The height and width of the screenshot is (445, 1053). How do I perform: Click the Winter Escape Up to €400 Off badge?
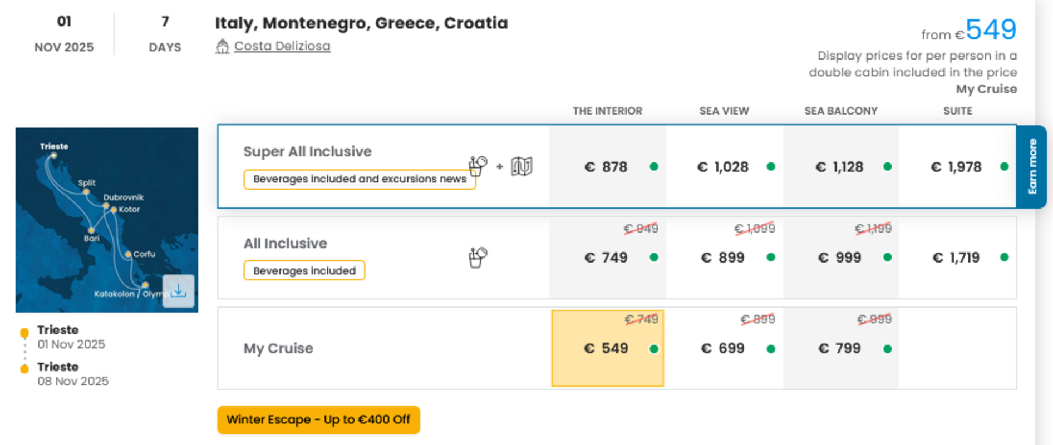pos(318,419)
